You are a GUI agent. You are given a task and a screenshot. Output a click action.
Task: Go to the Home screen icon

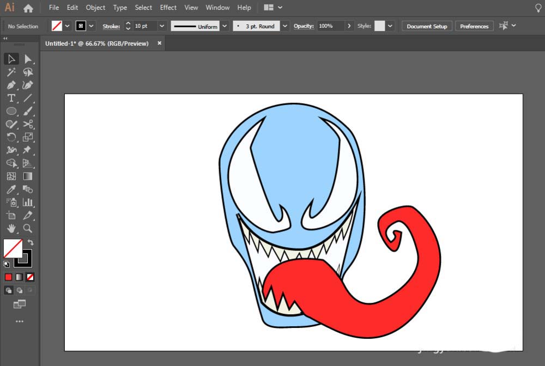tap(28, 8)
